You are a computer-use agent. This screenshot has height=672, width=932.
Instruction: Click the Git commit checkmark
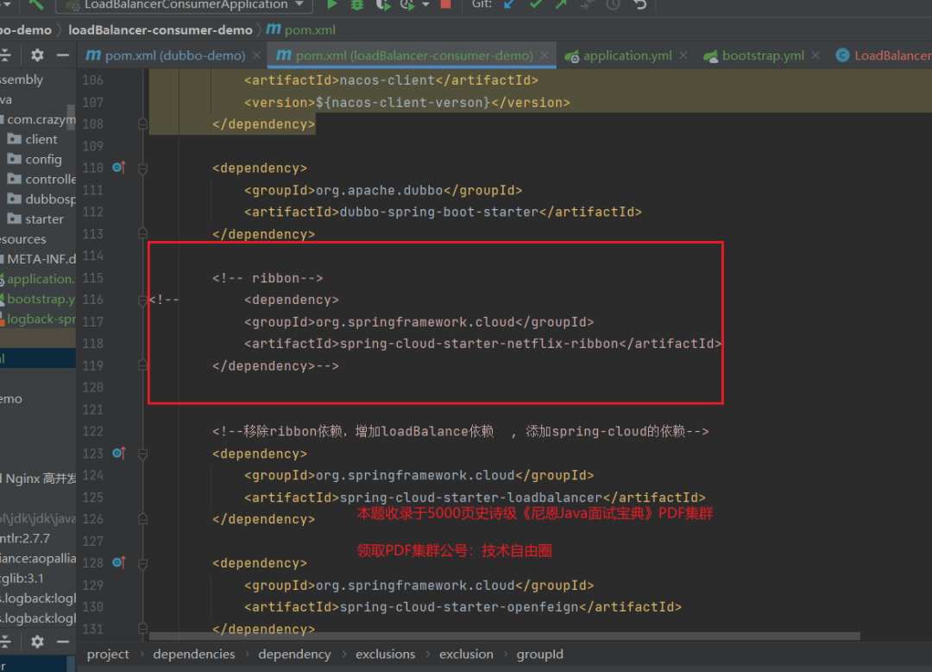pyautogui.click(x=536, y=4)
